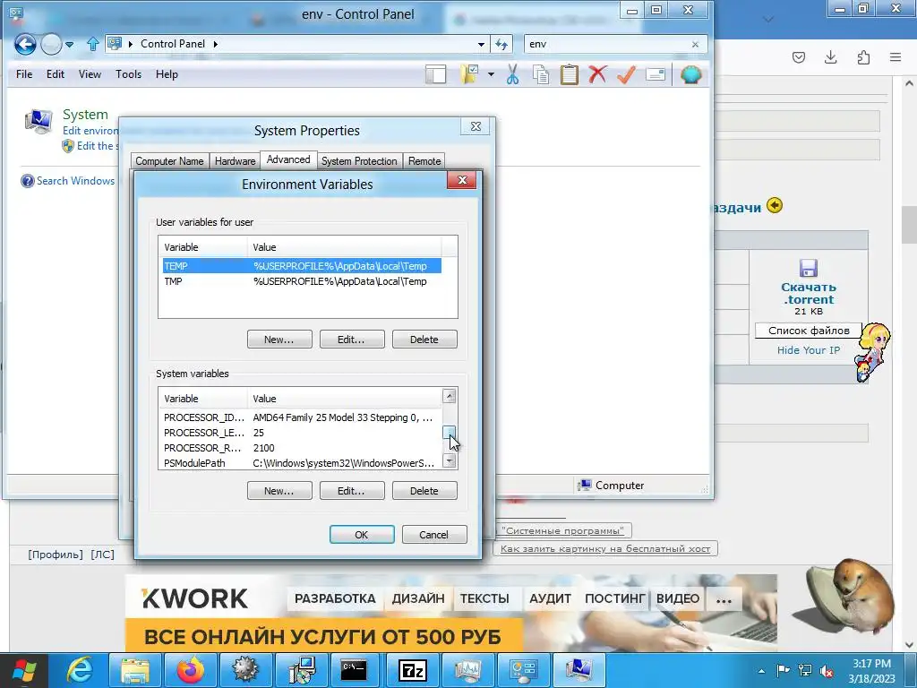Viewport: 917px width, 688px height.
Task: Click the save-disk torrent download icon
Action: pos(809,268)
